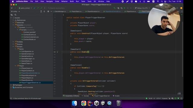Open the Navigate menu
This screenshot has height=108, width=193.
(x=49, y=1)
